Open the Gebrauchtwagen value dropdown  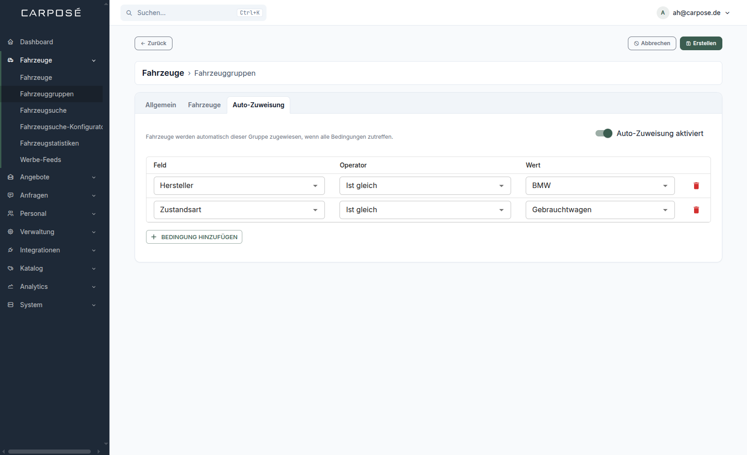tap(600, 210)
